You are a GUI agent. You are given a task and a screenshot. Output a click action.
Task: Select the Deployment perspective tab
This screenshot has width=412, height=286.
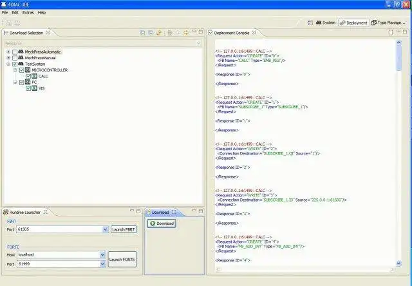pos(353,23)
